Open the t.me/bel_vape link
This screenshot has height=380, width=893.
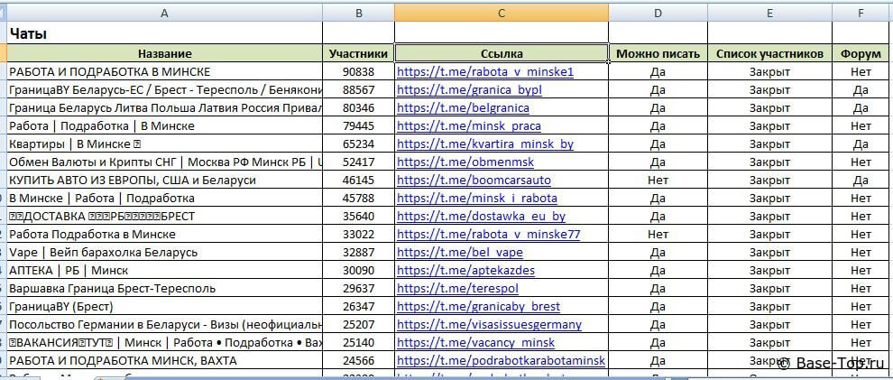pyautogui.click(x=459, y=253)
